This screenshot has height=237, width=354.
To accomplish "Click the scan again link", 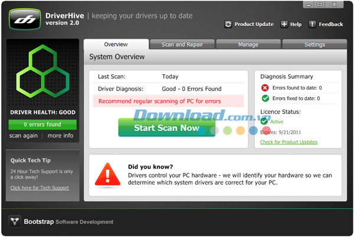I will tap(24, 136).
